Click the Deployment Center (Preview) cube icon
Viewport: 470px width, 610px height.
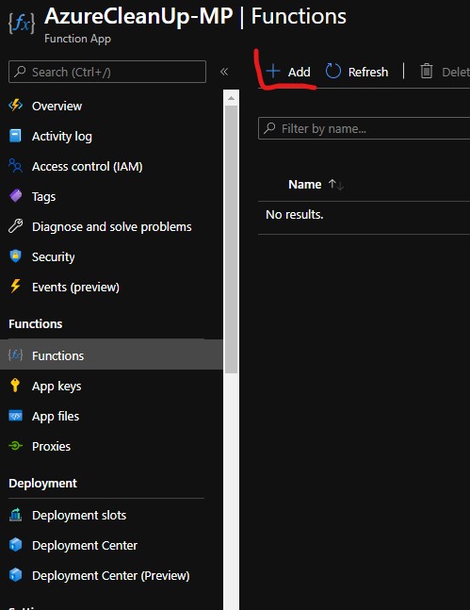[16, 574]
